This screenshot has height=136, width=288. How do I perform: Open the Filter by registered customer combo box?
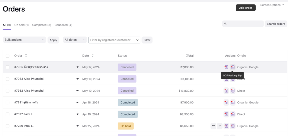point(114,40)
